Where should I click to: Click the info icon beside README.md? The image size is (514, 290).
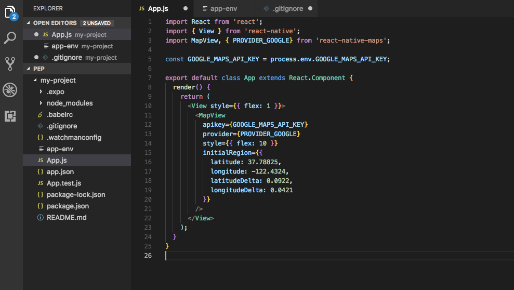point(41,218)
